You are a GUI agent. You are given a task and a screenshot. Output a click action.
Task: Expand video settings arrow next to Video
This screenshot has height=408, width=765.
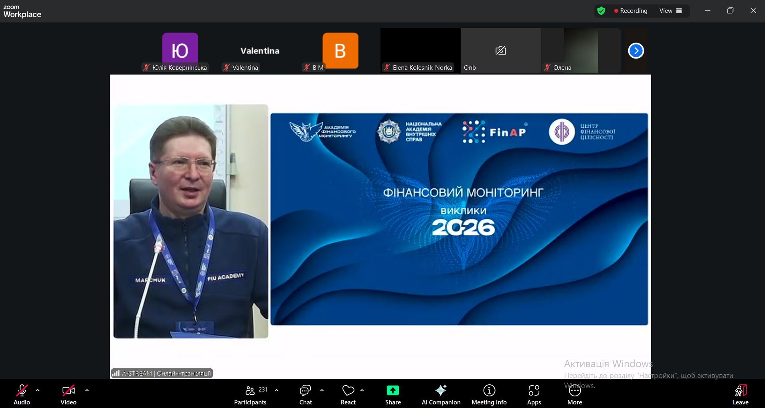[x=87, y=390]
